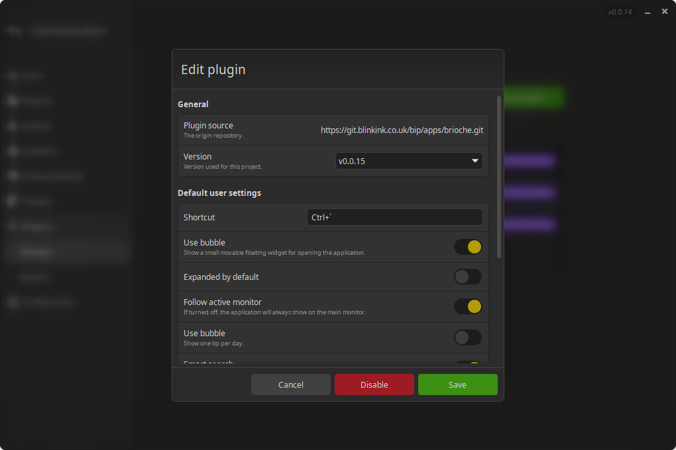Click the plugin source repository URL
The width and height of the screenshot is (676, 450).
coord(402,130)
